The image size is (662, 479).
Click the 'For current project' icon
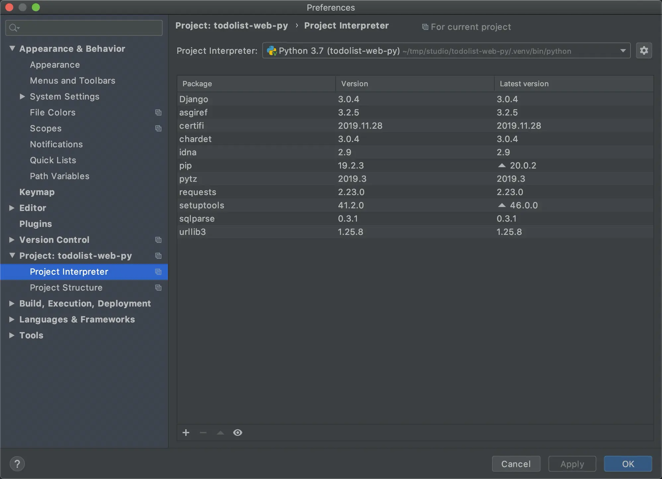coord(425,27)
